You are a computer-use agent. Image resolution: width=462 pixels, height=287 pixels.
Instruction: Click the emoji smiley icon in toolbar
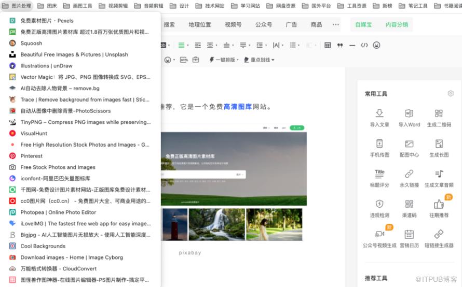pos(376,45)
